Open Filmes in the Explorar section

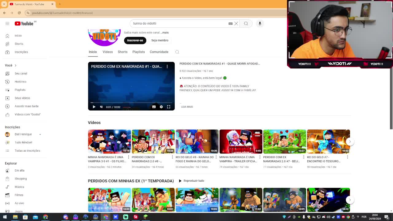pos(25,195)
